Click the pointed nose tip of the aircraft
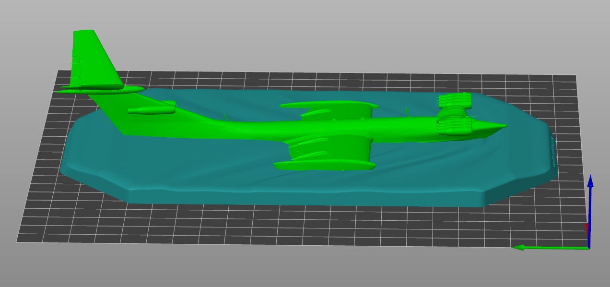This screenshot has height=287, width=610. pos(504,126)
